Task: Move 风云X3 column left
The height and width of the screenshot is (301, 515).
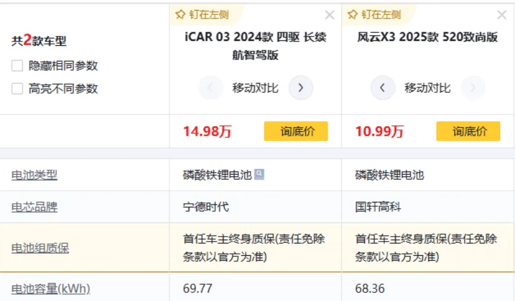Action: (x=383, y=88)
